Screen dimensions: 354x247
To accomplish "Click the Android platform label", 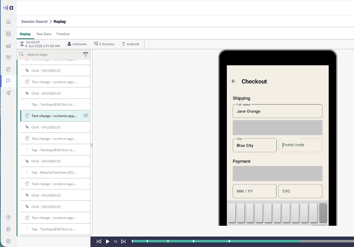I will pos(133,44).
